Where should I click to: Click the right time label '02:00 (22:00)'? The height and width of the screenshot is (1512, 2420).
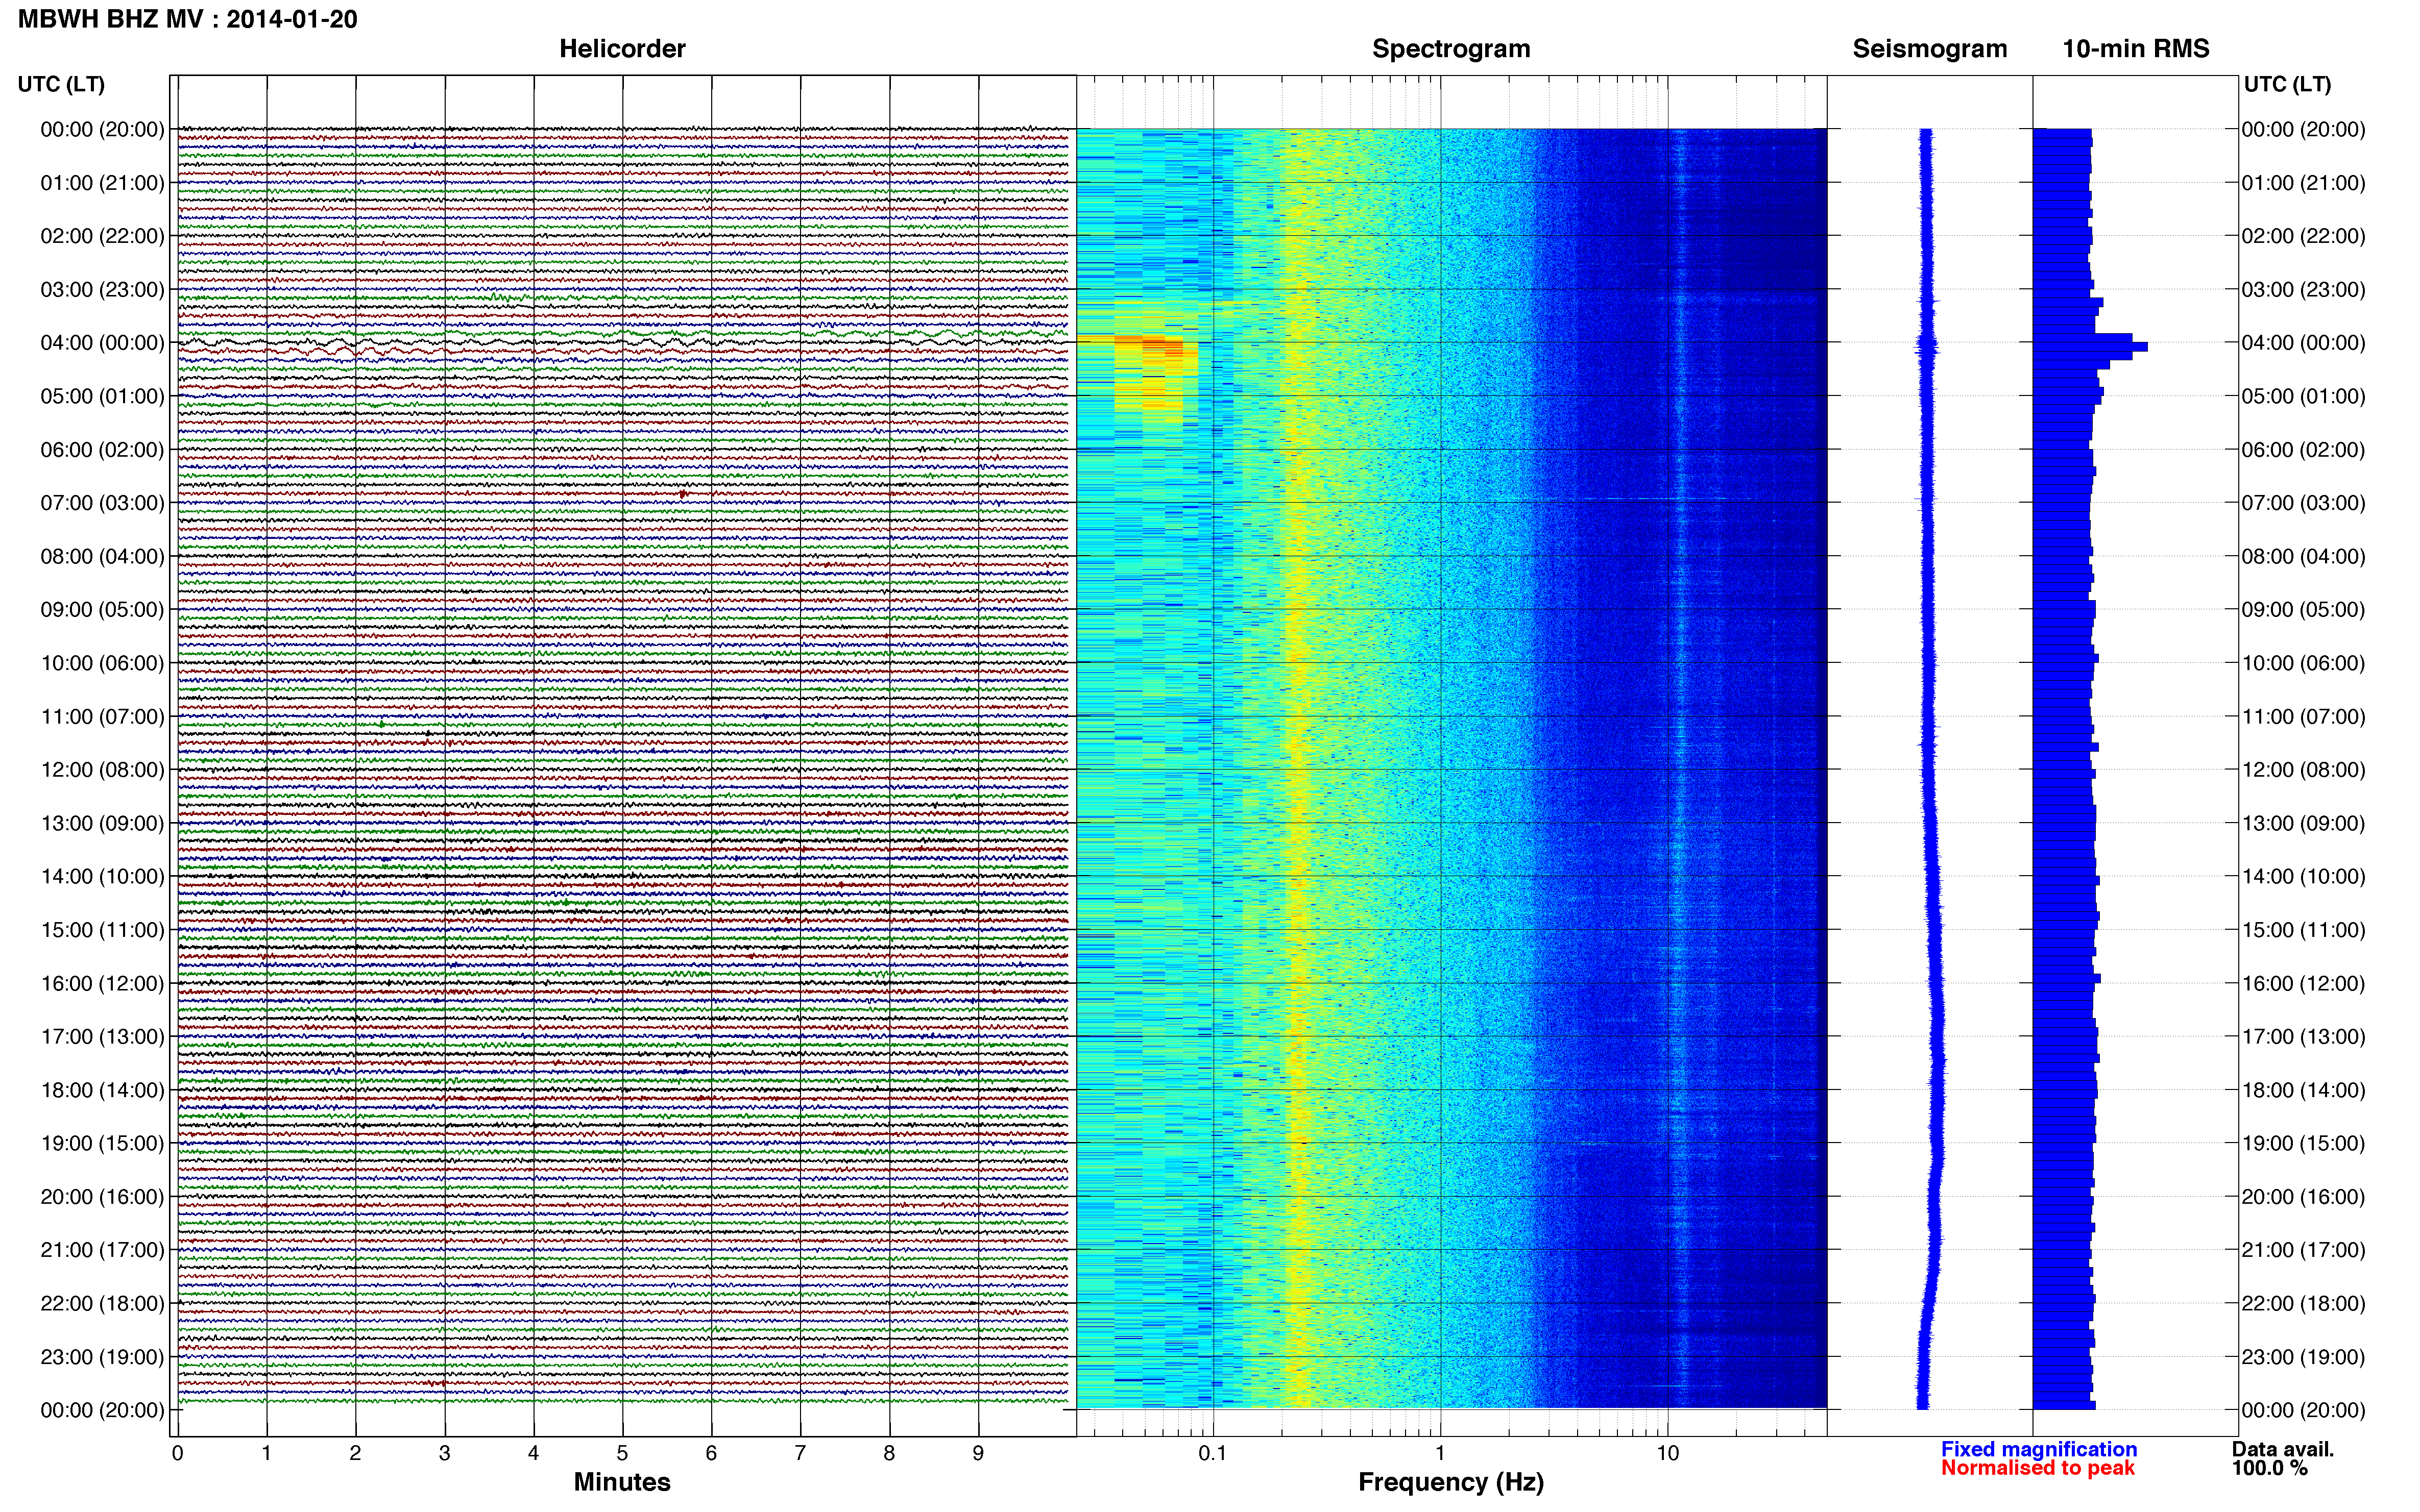(2303, 236)
